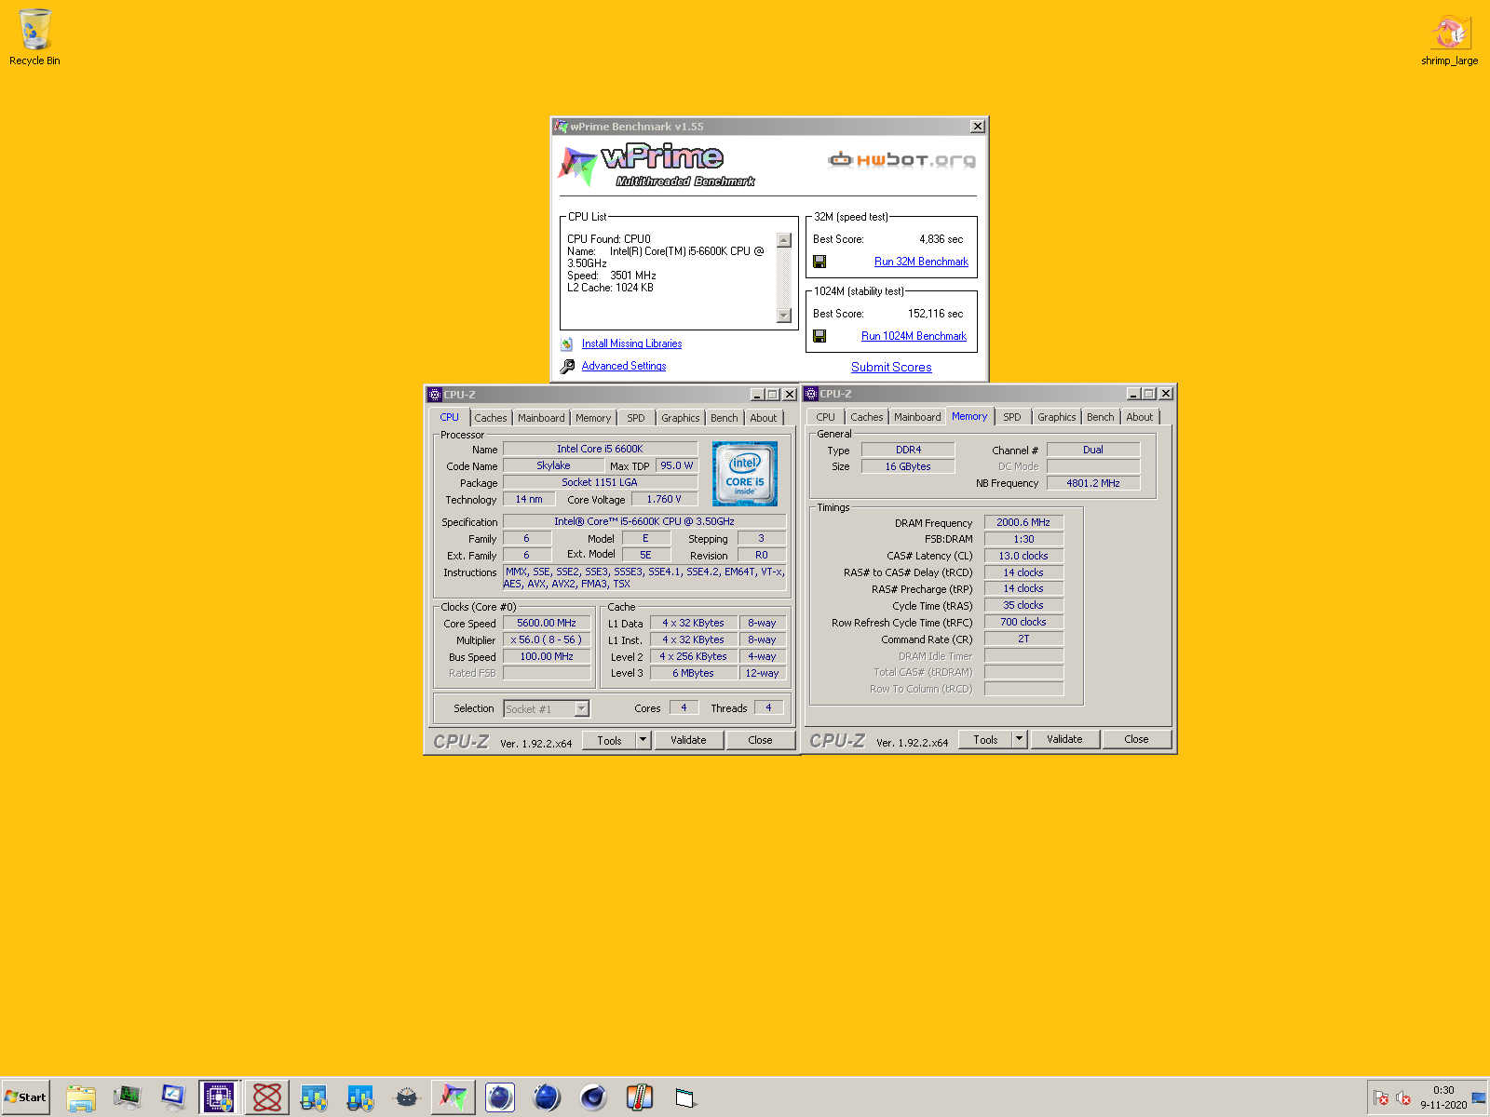The image size is (1490, 1117).
Task: Click the gauge creature taskbar icon
Action: [x=407, y=1097]
